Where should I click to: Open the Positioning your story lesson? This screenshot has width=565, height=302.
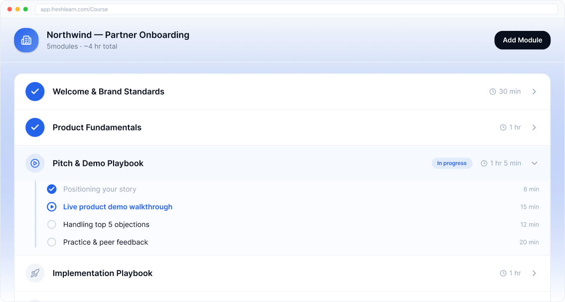click(x=100, y=189)
